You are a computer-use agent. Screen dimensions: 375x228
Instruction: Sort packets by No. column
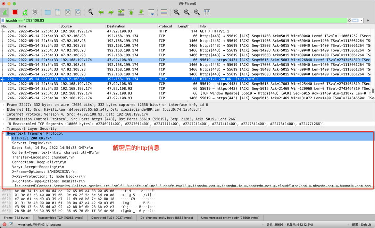tap(9, 26)
